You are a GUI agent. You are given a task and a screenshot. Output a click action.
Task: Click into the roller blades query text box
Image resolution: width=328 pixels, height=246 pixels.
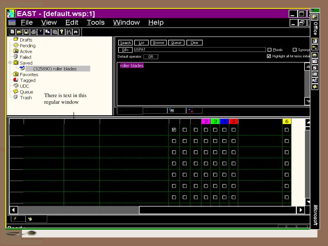click(x=211, y=84)
